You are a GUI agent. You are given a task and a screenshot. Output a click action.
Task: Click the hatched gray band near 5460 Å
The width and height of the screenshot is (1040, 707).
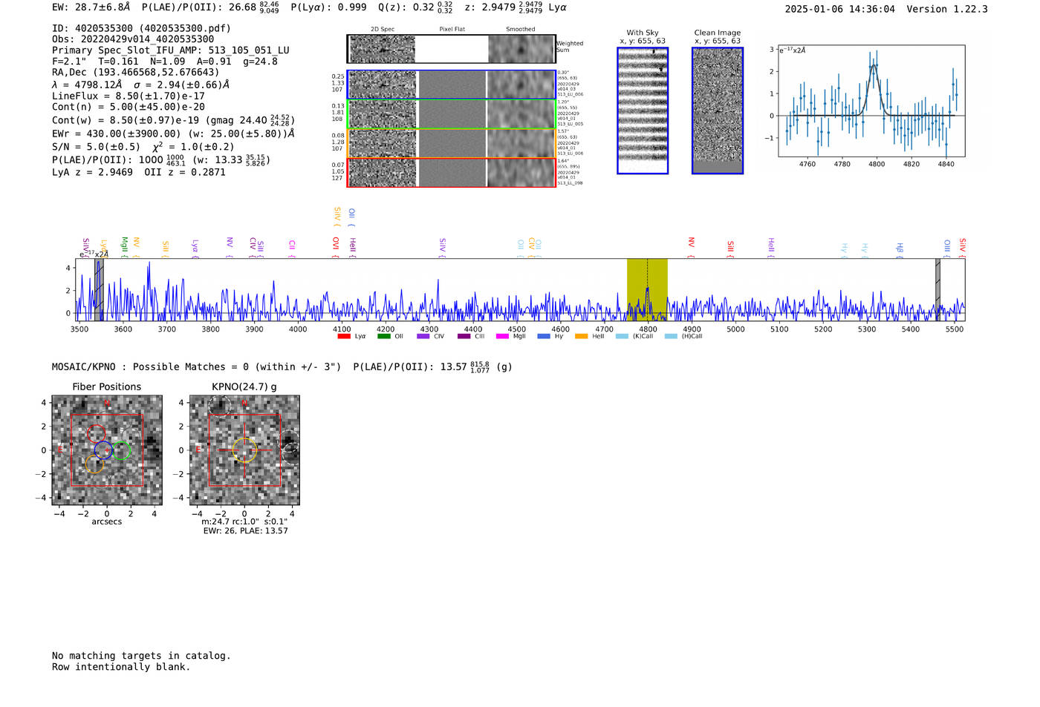coord(937,289)
